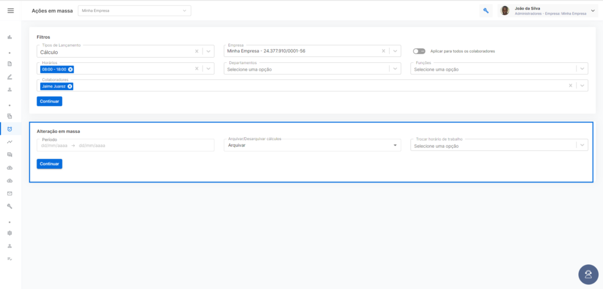Open the Departamentos dropdown

(312, 68)
